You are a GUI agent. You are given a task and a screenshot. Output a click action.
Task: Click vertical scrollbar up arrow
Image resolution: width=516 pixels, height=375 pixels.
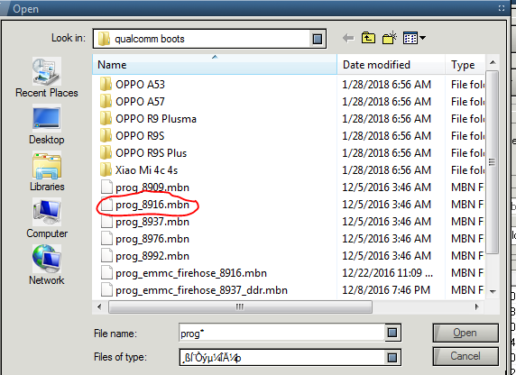[493, 62]
